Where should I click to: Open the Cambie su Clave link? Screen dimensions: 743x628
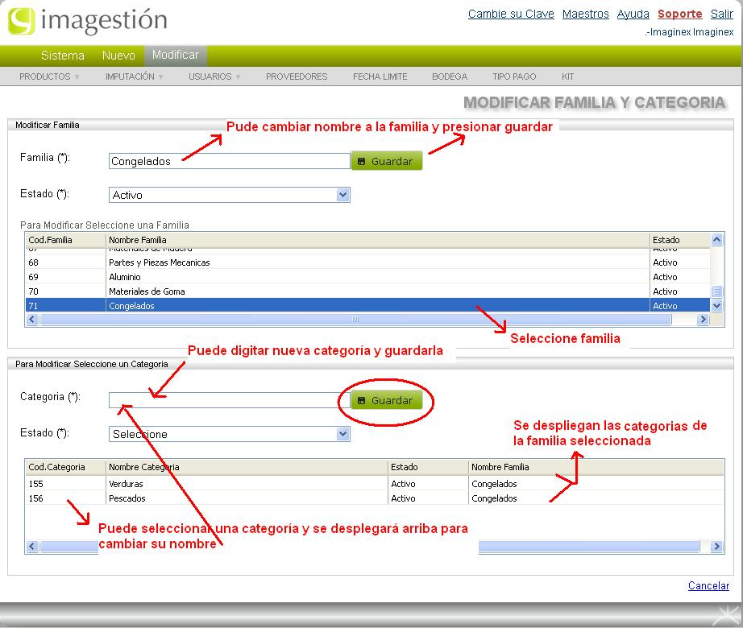(511, 14)
